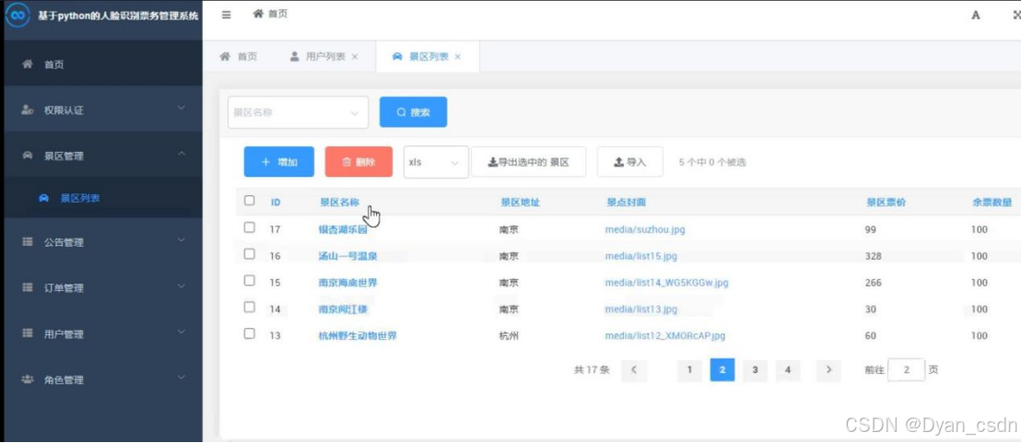Click the 订单管理 list icon

click(28, 287)
